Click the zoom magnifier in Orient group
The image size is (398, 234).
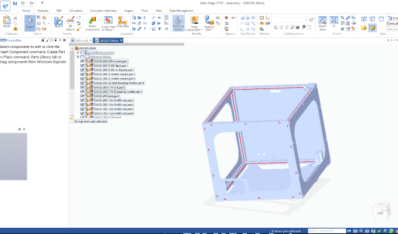[343, 18]
